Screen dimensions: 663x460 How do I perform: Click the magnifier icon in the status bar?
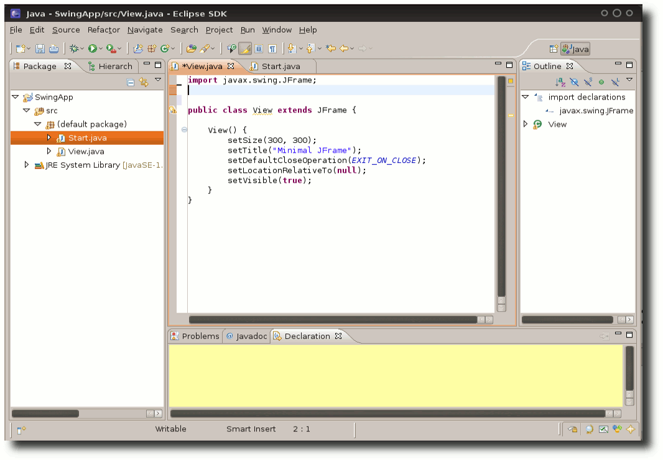pos(590,430)
